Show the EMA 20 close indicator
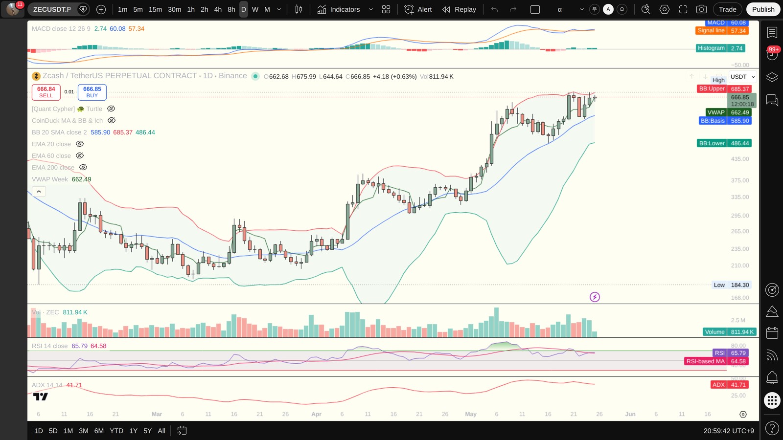The height and width of the screenshot is (440, 783). point(80,144)
